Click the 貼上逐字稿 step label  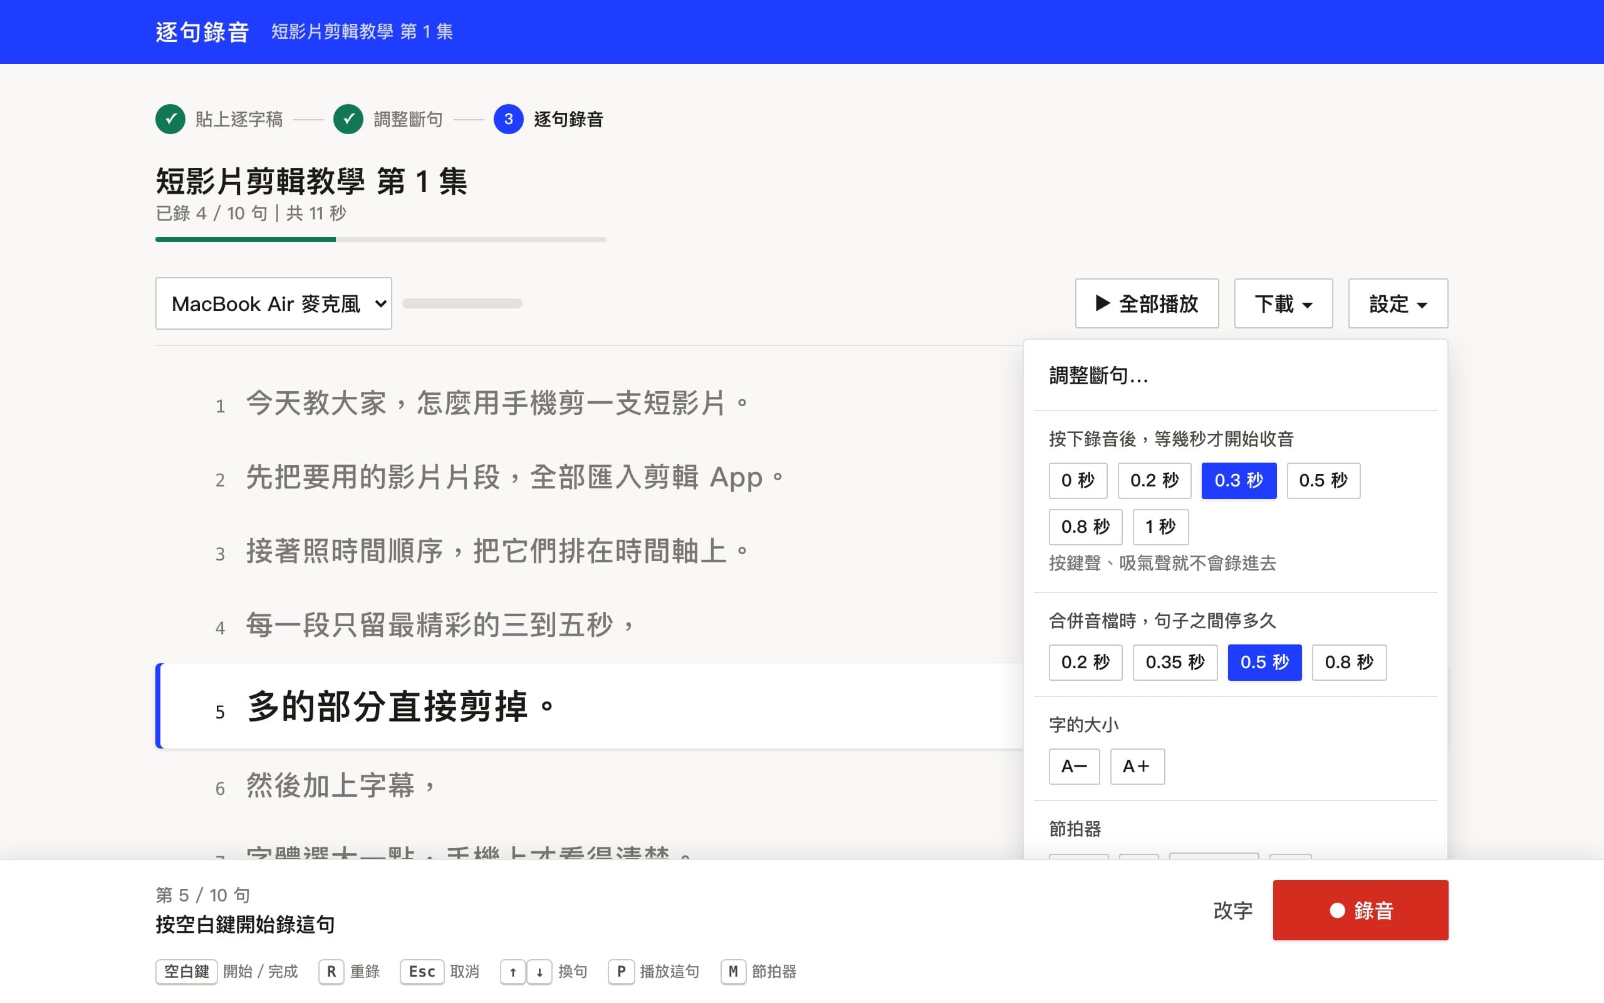coord(239,119)
